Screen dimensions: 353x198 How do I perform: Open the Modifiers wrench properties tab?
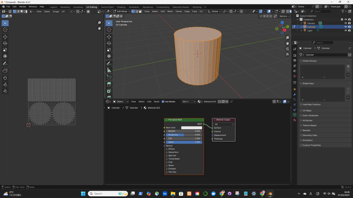[294, 94]
